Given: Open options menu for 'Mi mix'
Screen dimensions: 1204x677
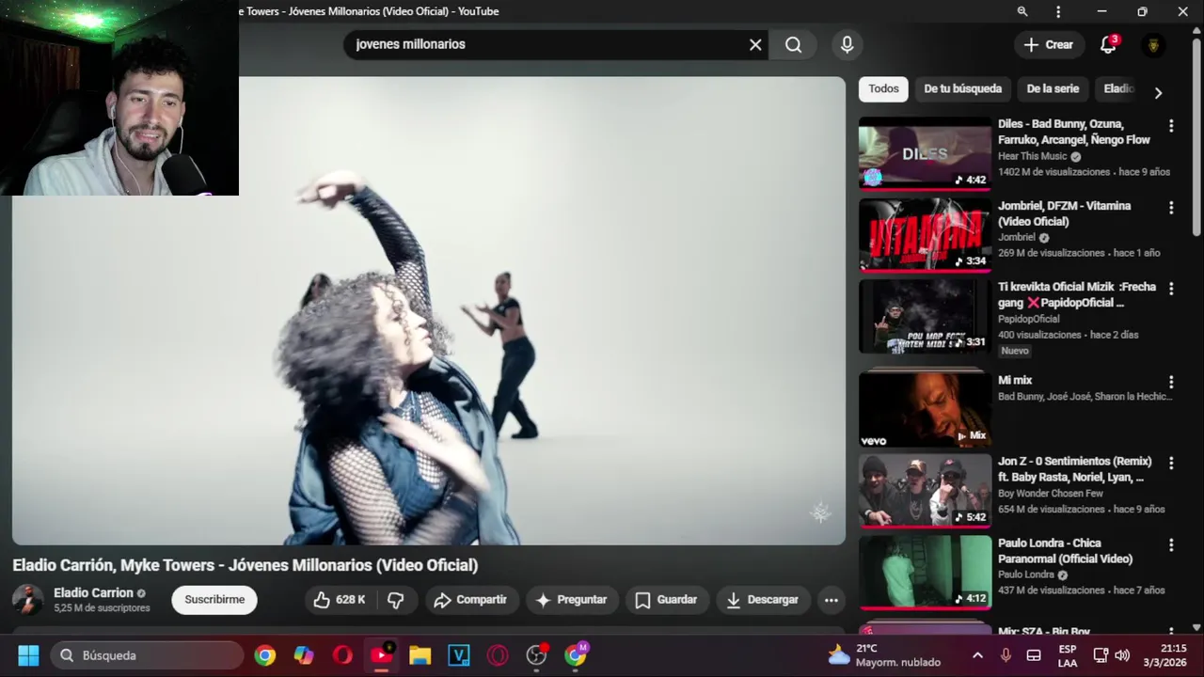Looking at the screenshot, I should pyautogui.click(x=1171, y=382).
